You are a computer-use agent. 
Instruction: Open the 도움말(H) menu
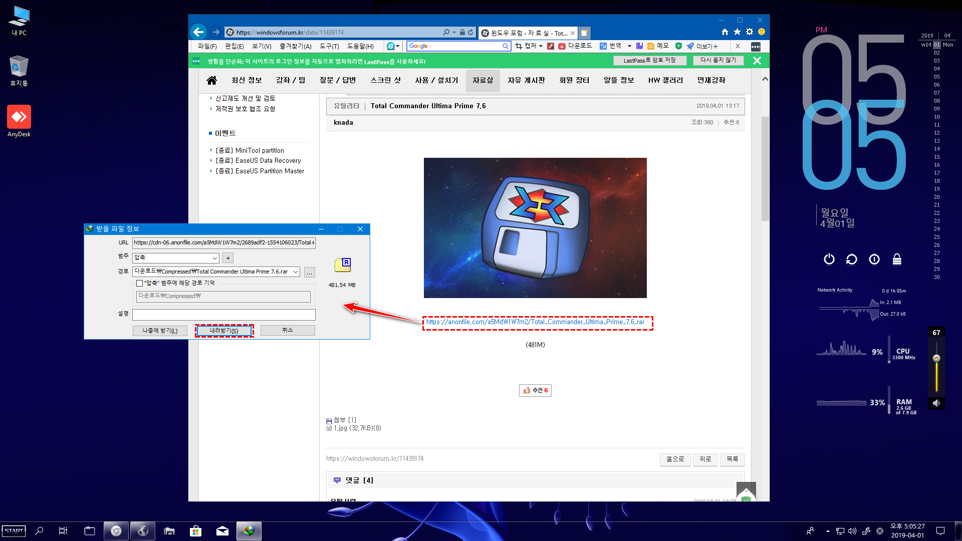360,46
